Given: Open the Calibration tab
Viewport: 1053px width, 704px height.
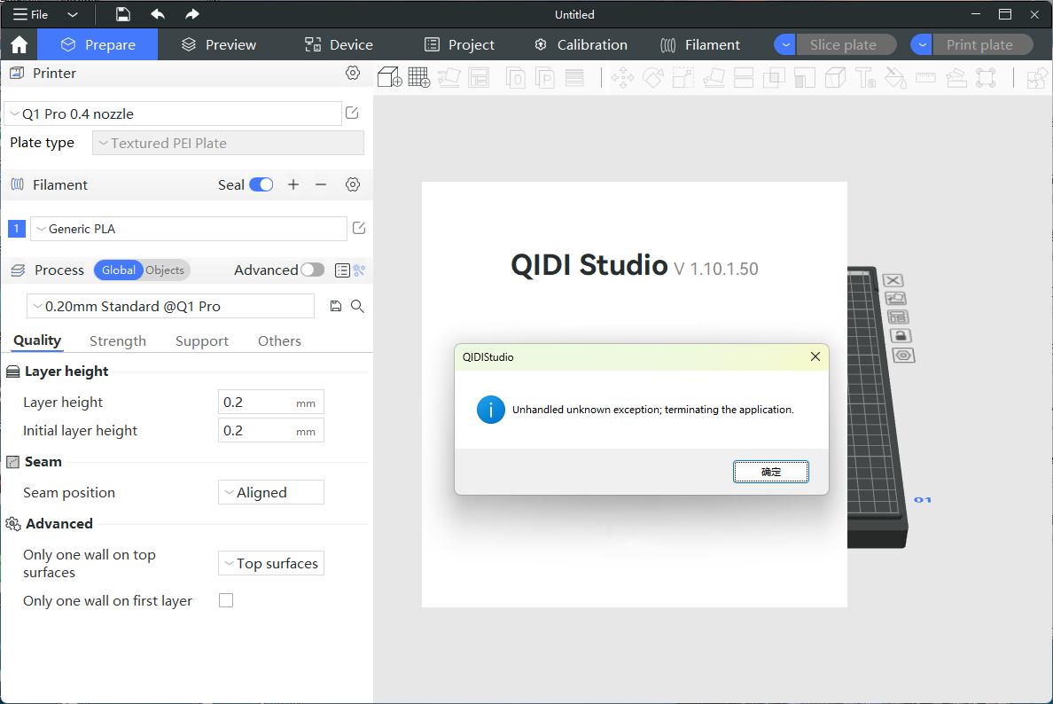Looking at the screenshot, I should click(x=581, y=45).
